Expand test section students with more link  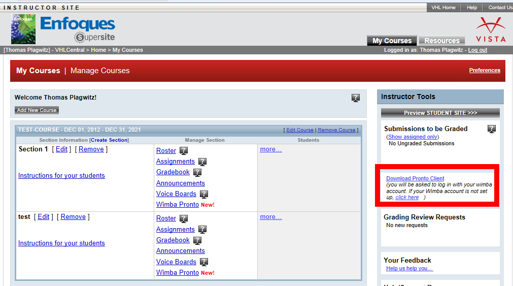click(271, 217)
